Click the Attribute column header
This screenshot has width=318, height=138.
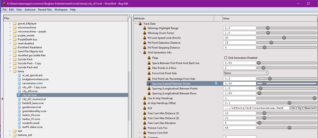pyautogui.click(x=173, y=18)
